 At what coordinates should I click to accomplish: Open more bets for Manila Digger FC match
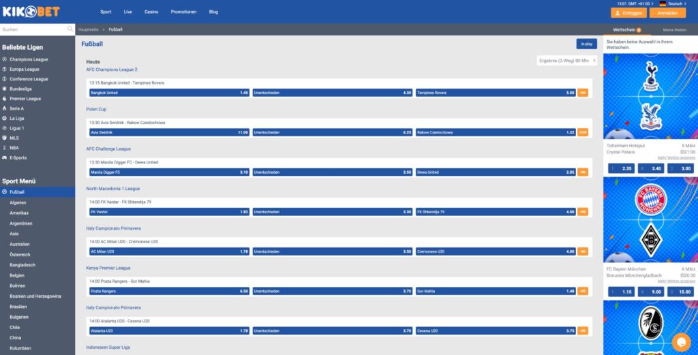point(583,172)
